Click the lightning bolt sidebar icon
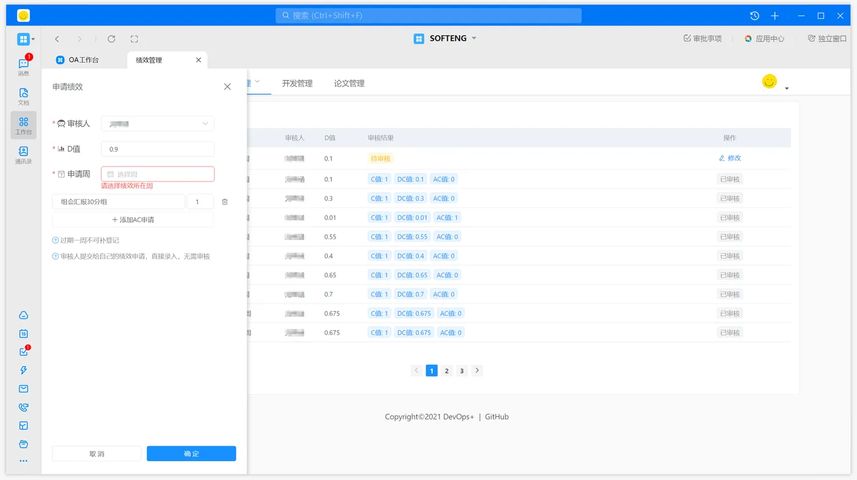This screenshot has width=857, height=480. tap(23, 370)
